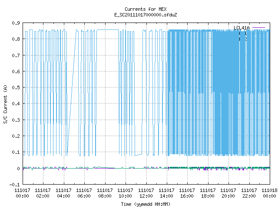Click the '00:00' label under date 111018
This screenshot has height=208, width=278.
pyautogui.click(x=269, y=196)
